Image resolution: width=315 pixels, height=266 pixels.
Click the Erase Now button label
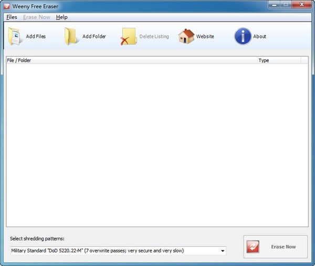pos(283,247)
